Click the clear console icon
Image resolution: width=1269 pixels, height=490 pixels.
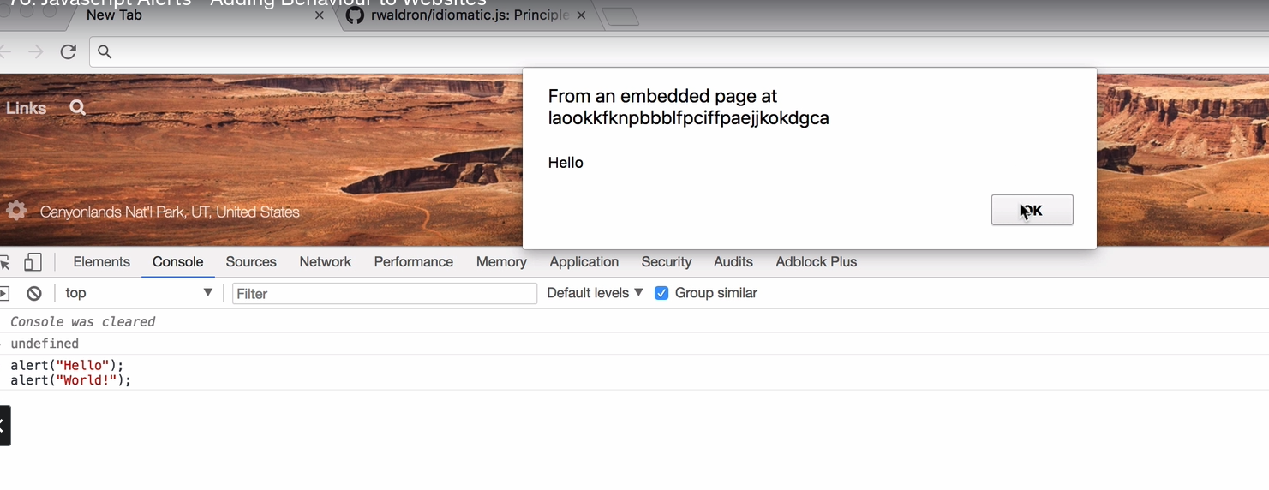tap(34, 294)
